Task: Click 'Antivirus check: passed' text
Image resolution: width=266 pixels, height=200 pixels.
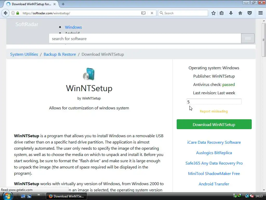Action: pyautogui.click(x=214, y=85)
